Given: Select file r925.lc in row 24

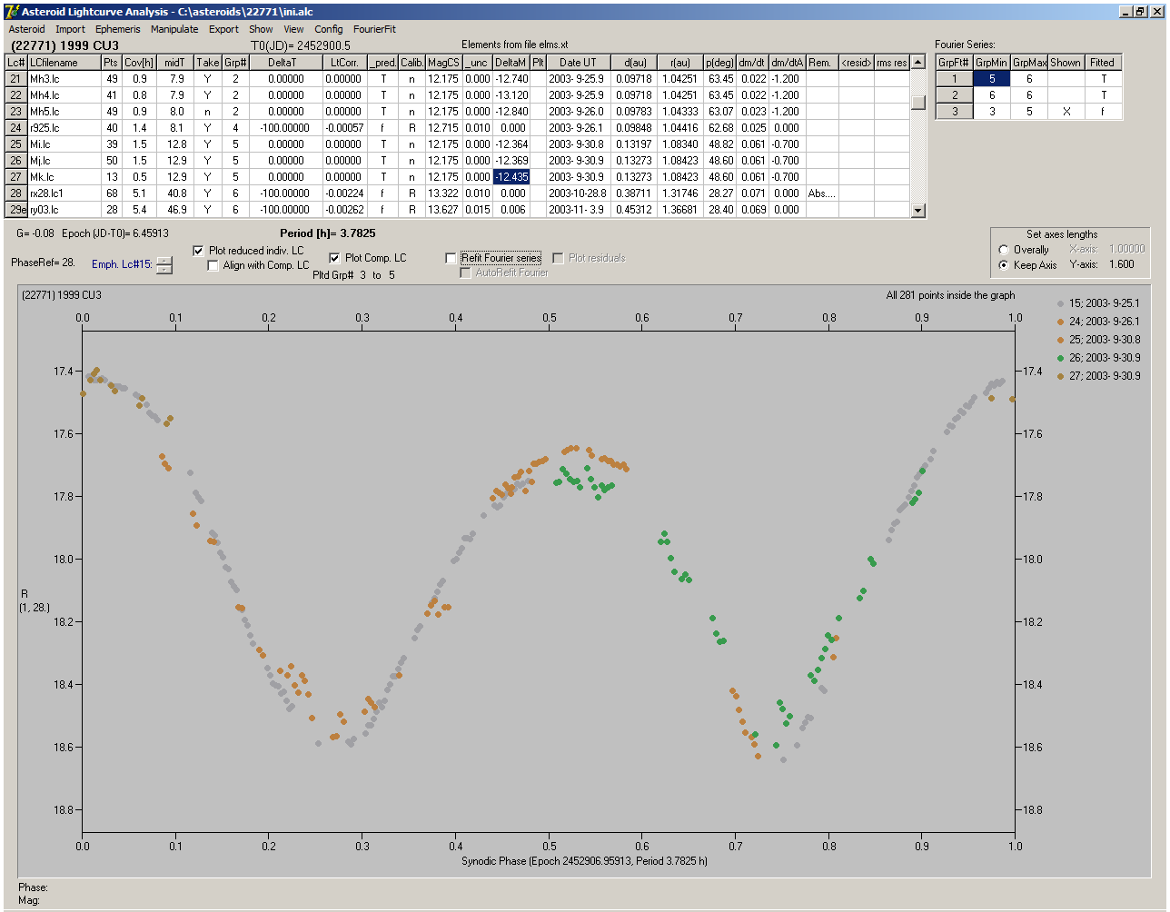Looking at the screenshot, I should point(63,128).
